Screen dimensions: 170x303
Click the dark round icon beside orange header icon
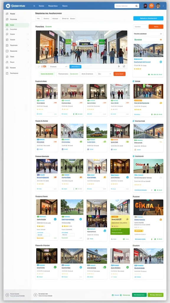tap(145, 6)
